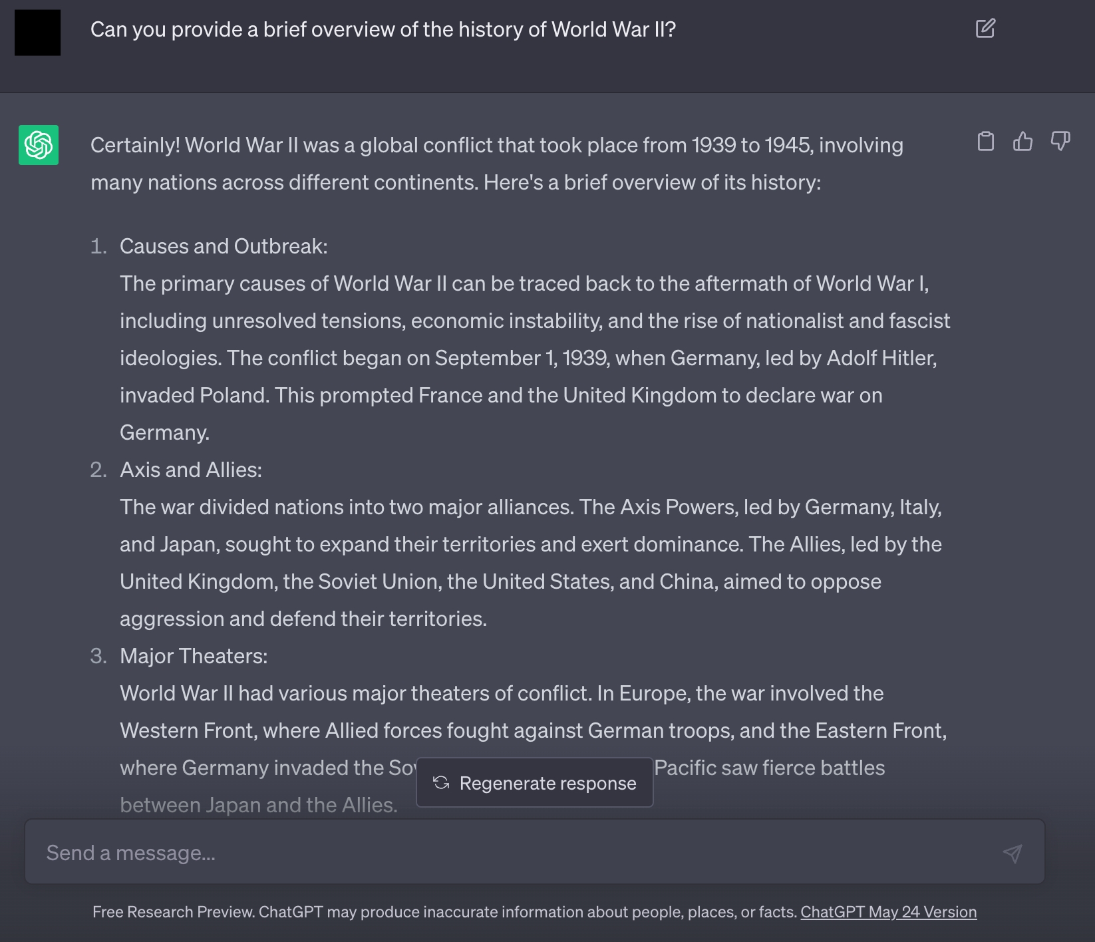Click the Major Theaters heading
The height and width of the screenshot is (942, 1095).
click(x=194, y=657)
